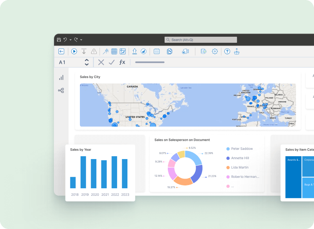Screen dimensions: 314x229
Task: Select Lida Martin in chart legend
Action: point(238,167)
